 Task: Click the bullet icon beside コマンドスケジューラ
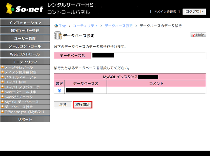click(2, 87)
